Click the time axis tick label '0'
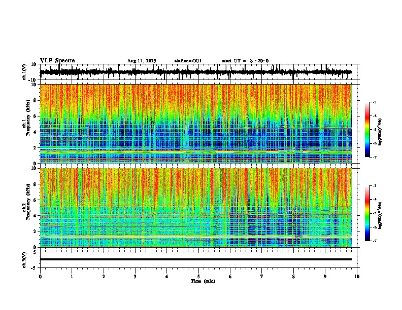This screenshot has width=402, height=310. [40, 277]
